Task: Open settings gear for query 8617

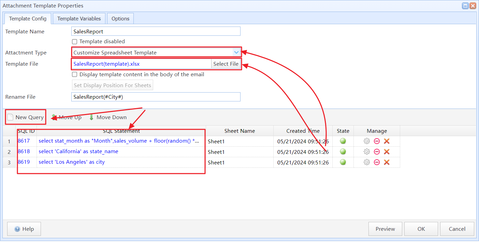Action: click(x=366, y=141)
